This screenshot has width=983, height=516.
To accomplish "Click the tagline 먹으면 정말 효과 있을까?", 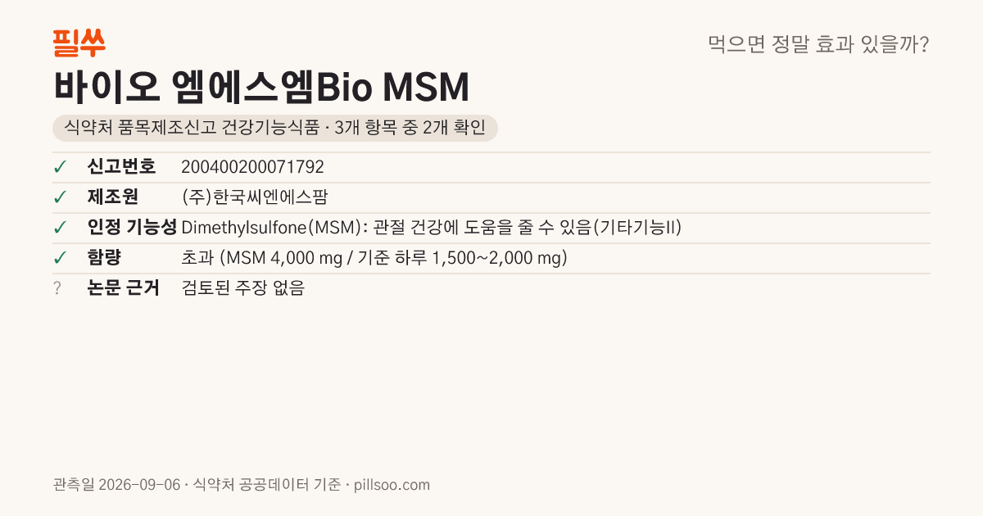I will tap(818, 44).
